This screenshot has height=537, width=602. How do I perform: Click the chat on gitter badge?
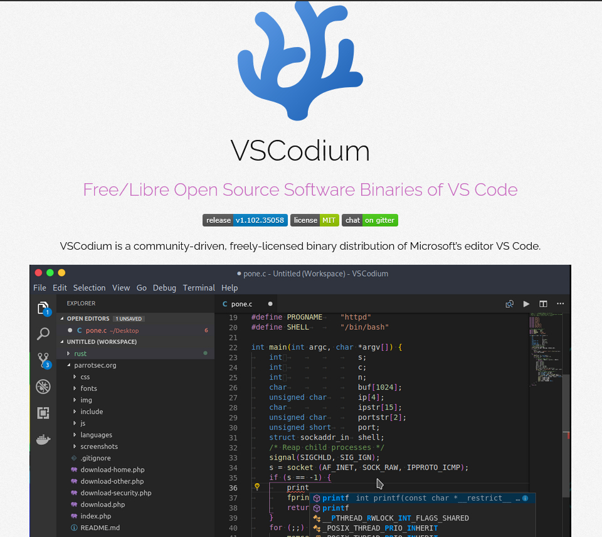(x=370, y=220)
